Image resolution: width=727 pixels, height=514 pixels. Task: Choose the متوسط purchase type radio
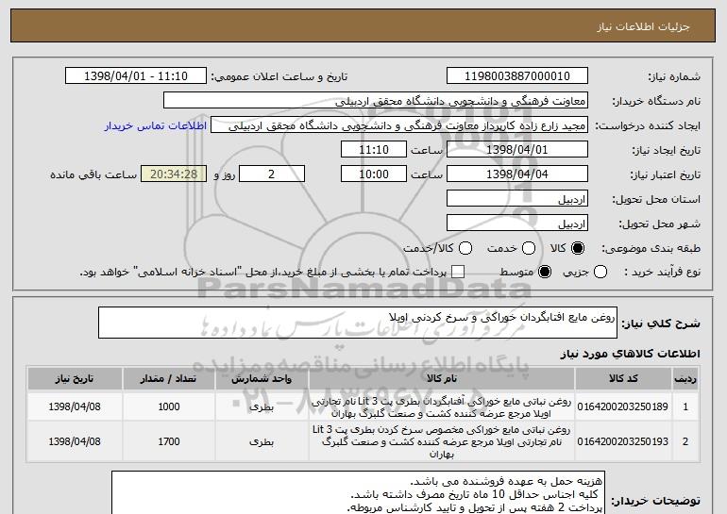(x=545, y=272)
